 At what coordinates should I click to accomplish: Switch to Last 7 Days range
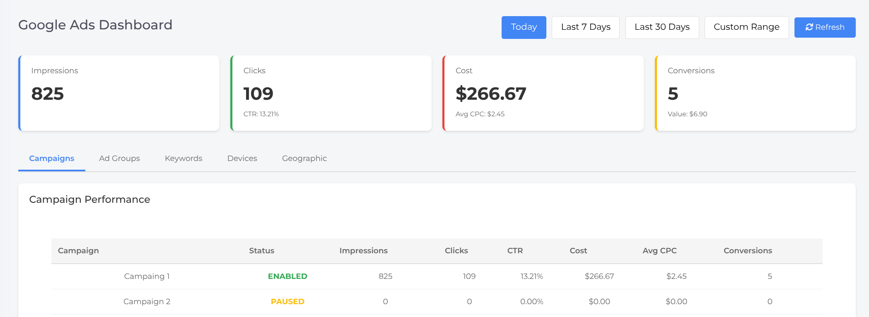(x=586, y=27)
